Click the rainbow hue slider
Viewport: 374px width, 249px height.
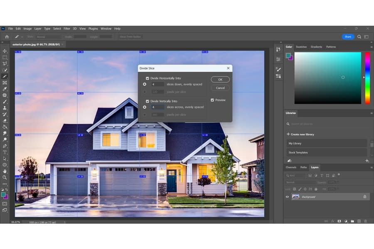(x=368, y=78)
